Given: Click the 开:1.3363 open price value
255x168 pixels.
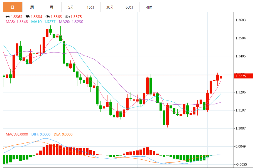Looking at the screenshot, I should click(x=14, y=17).
